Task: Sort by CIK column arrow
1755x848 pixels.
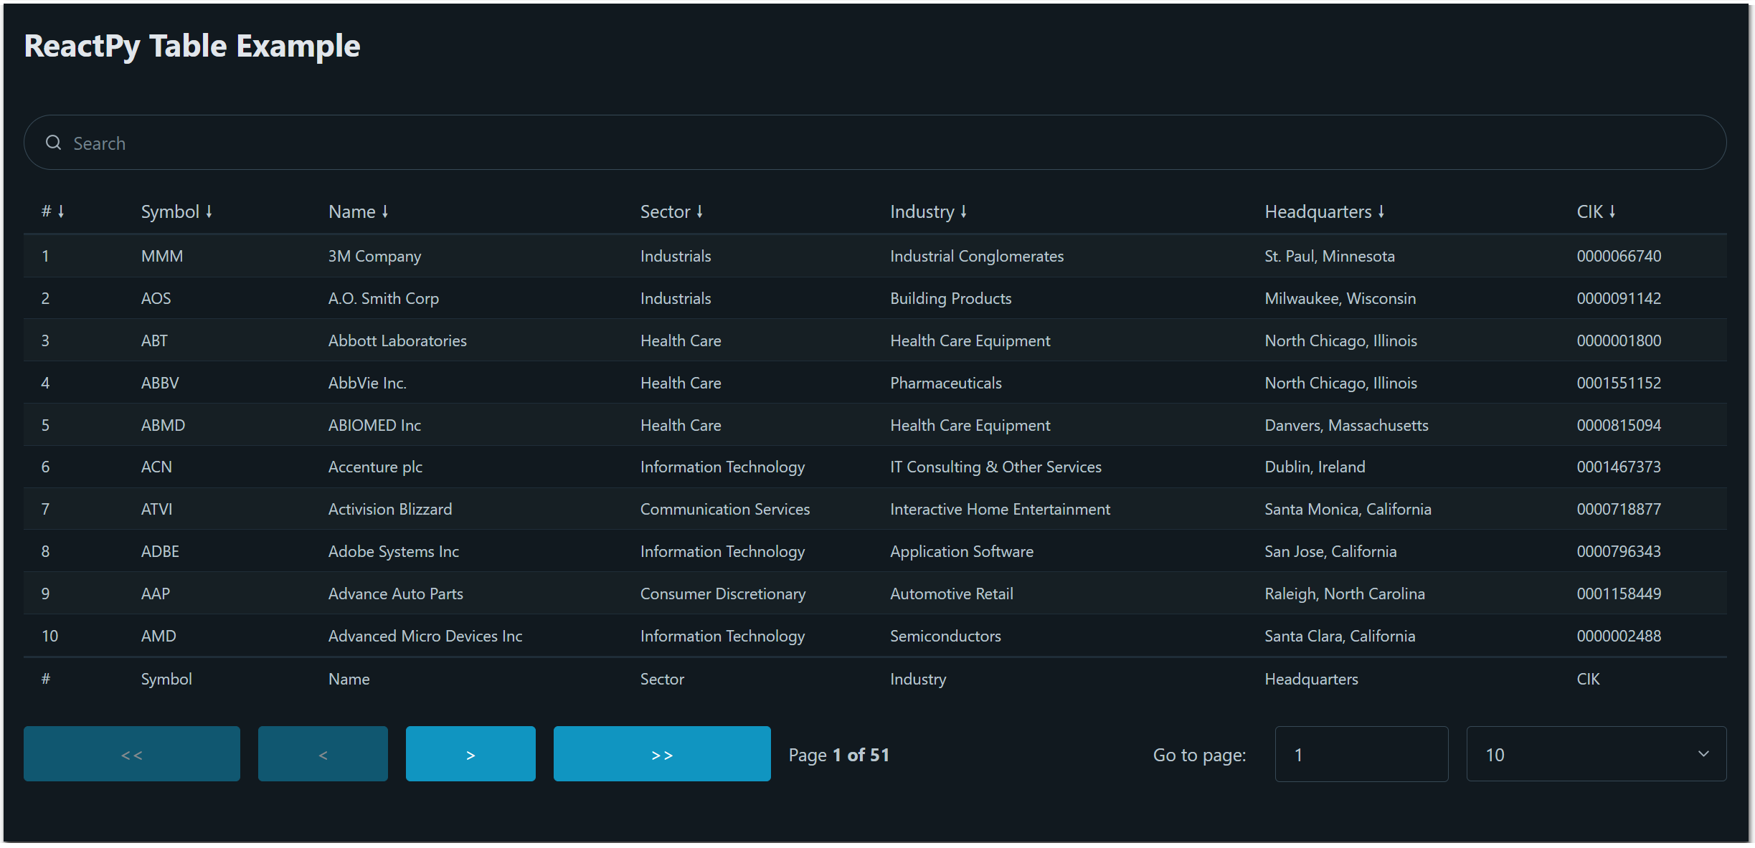Action: pyautogui.click(x=1612, y=211)
